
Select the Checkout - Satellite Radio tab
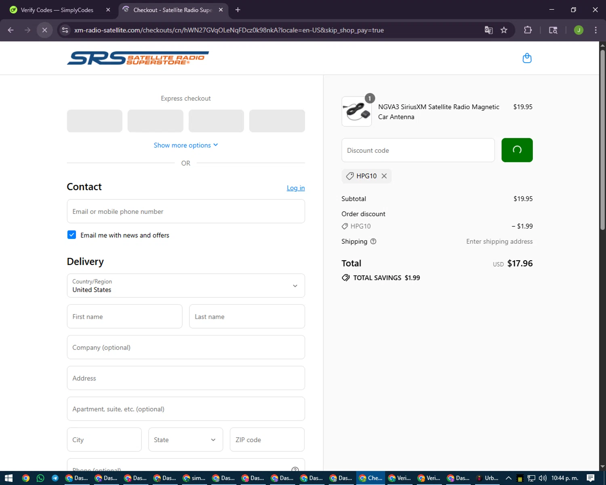pos(173,10)
